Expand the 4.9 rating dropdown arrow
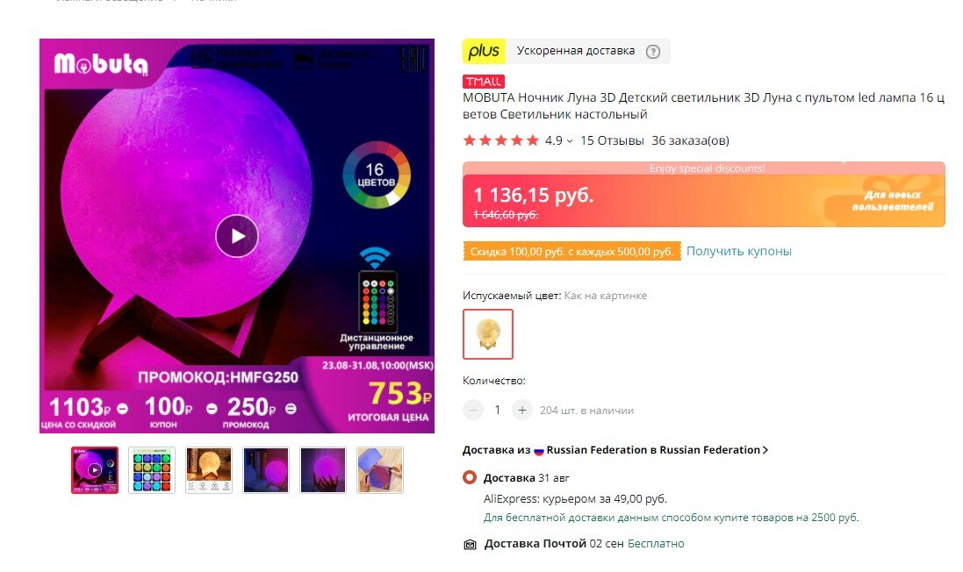Image resolution: width=963 pixels, height=572 pixels. click(x=570, y=141)
